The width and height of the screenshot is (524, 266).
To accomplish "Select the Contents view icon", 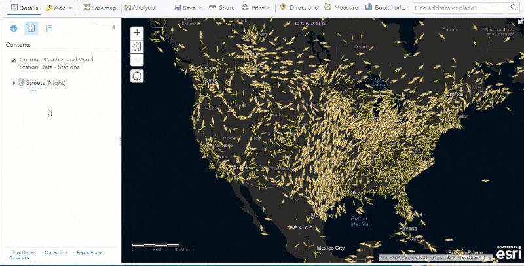I will tap(31, 29).
